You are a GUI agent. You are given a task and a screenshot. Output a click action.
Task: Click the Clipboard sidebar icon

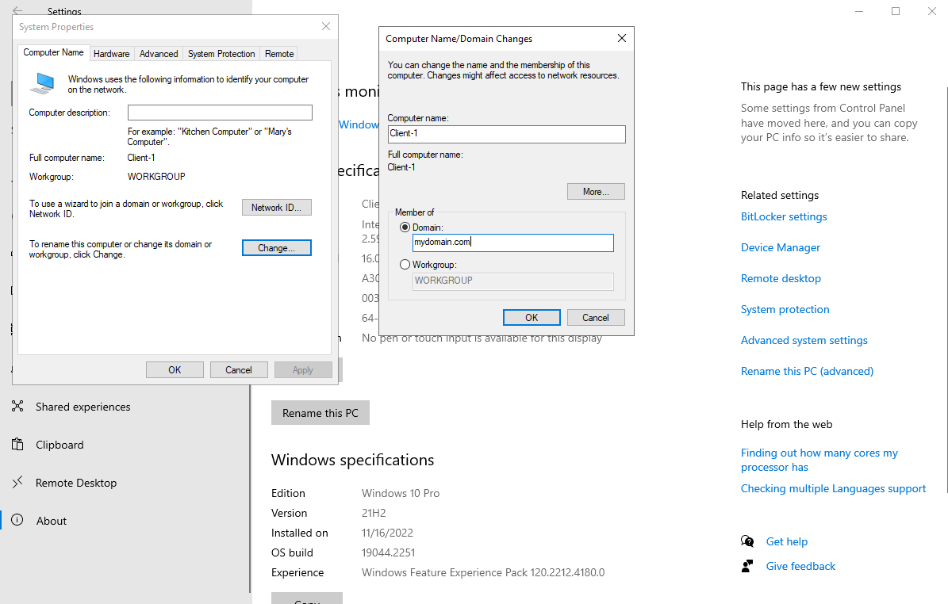click(x=17, y=445)
